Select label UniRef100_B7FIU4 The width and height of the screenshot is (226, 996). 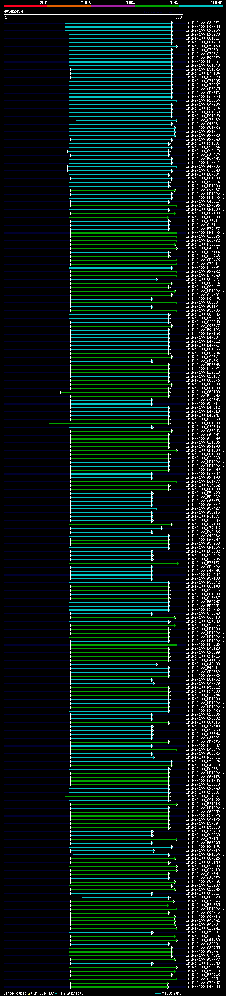pyautogui.click(x=203, y=73)
